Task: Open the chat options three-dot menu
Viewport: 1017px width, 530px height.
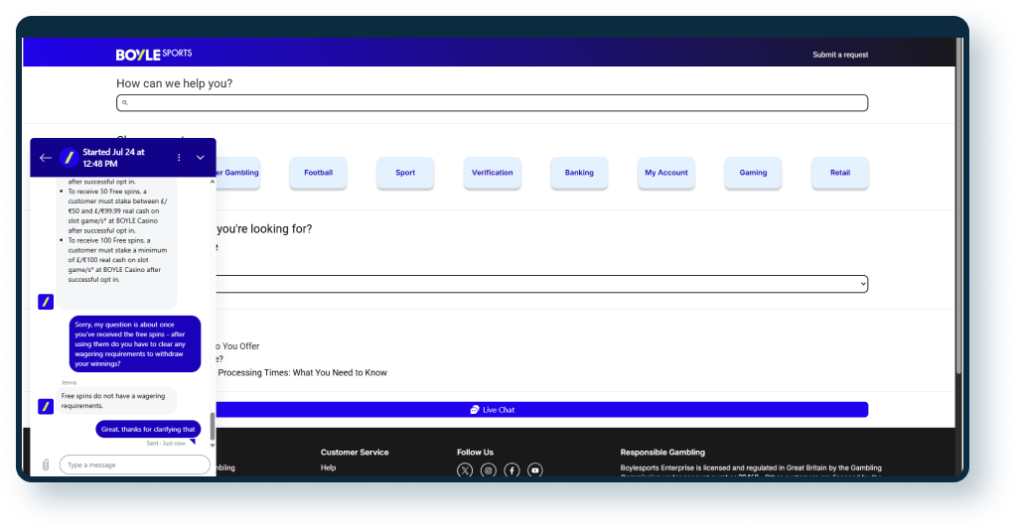Action: click(179, 158)
